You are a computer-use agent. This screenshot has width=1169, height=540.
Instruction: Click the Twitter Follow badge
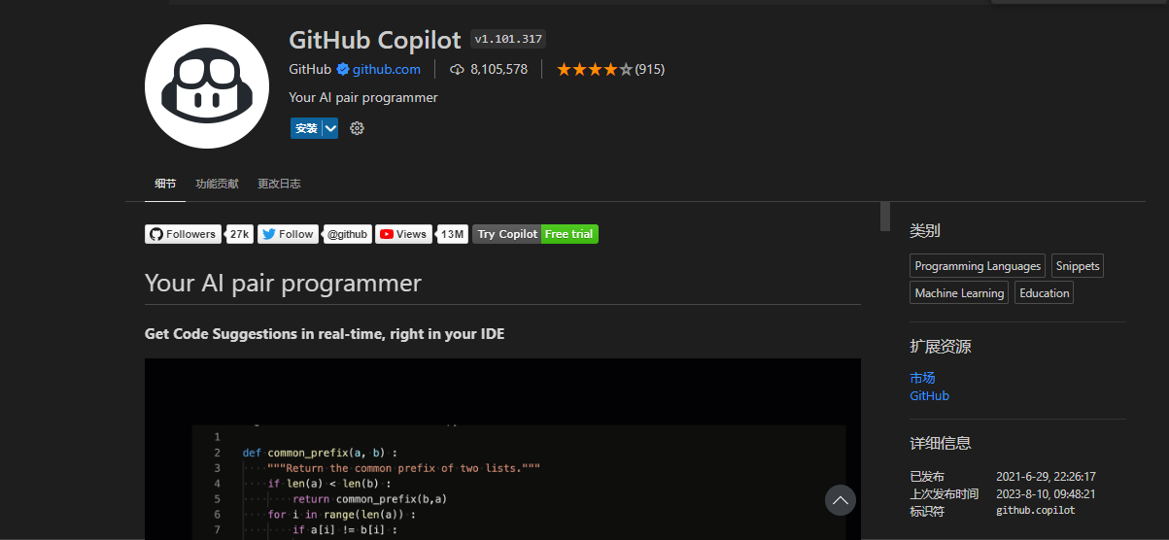click(x=288, y=234)
